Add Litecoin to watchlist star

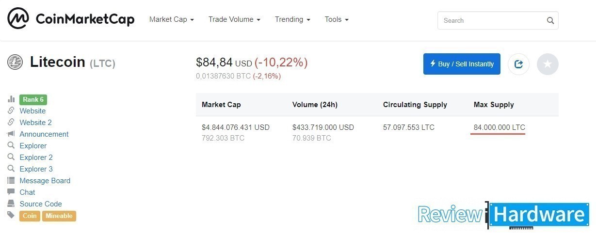pyautogui.click(x=548, y=64)
